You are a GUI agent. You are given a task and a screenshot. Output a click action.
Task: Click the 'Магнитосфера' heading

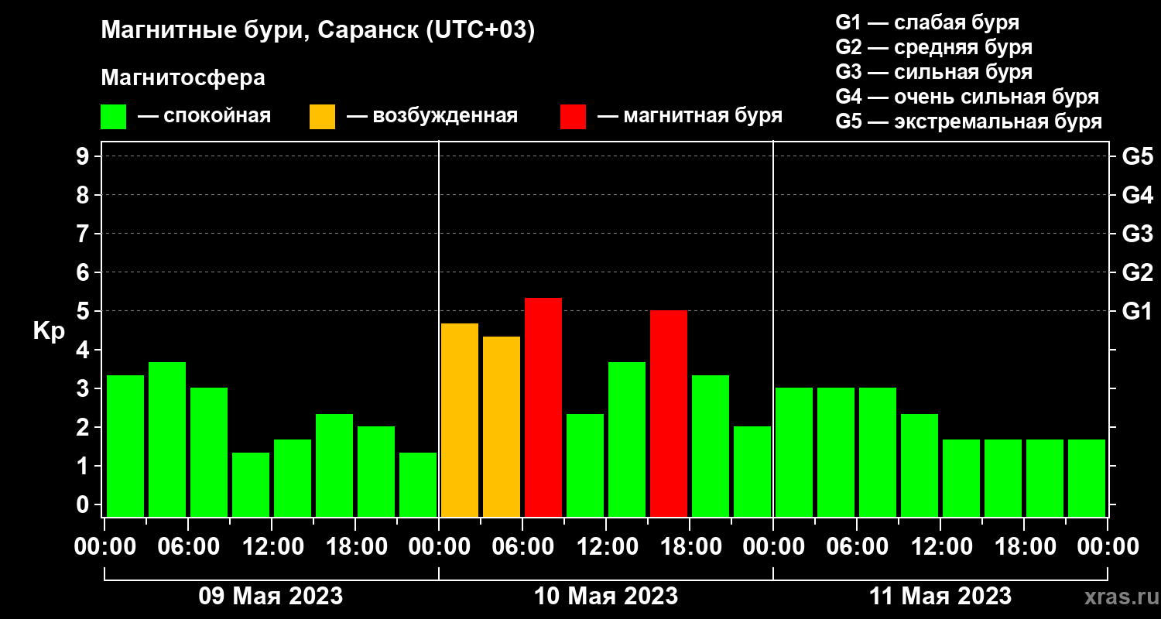183,78
